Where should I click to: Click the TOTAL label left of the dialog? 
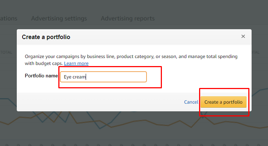tap(6, 52)
